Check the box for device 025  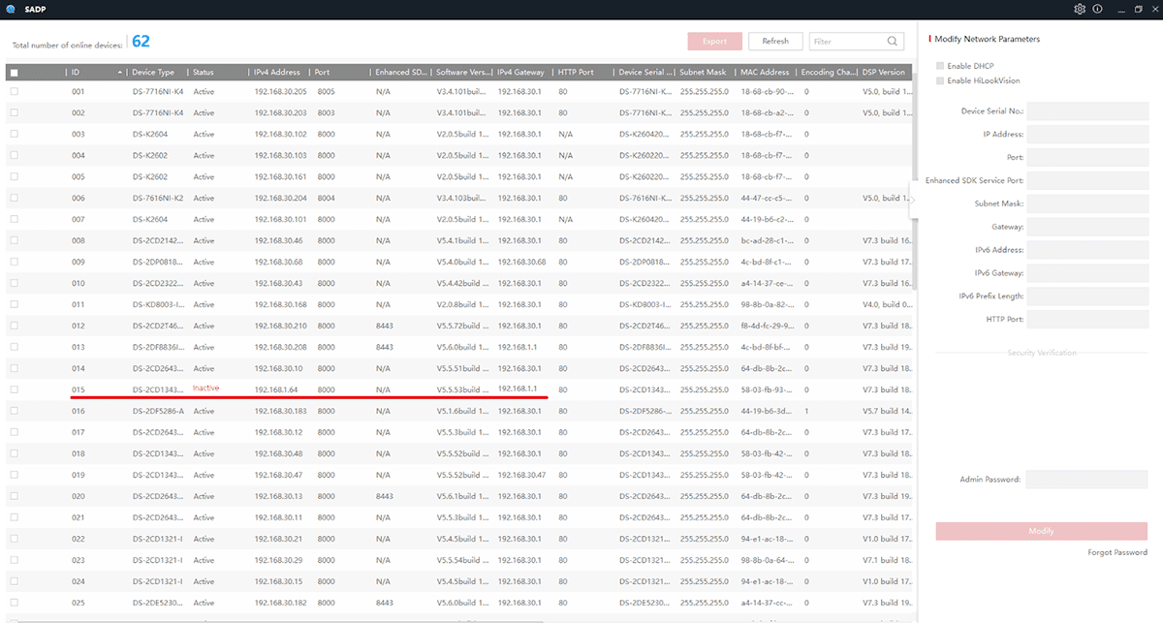[x=14, y=603]
